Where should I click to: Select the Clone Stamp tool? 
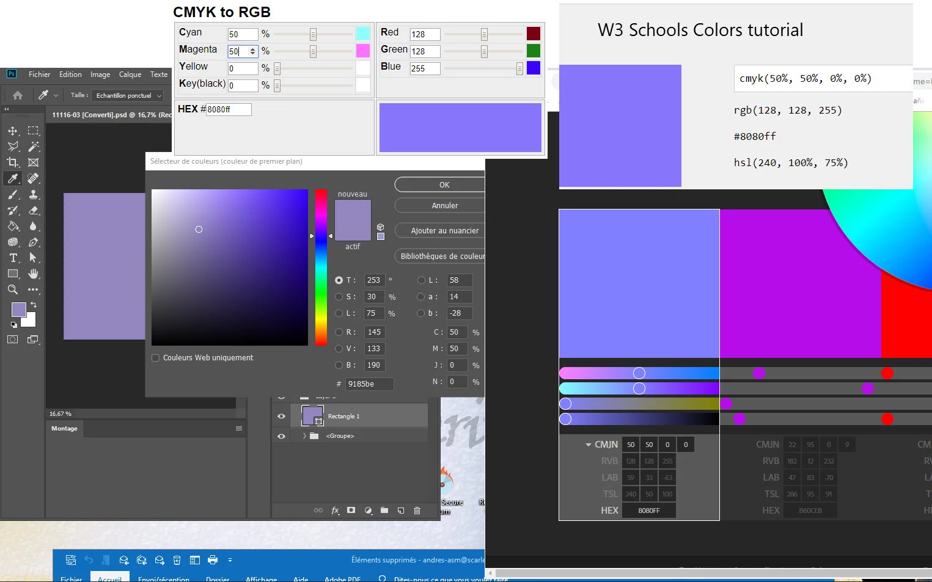pyautogui.click(x=33, y=194)
